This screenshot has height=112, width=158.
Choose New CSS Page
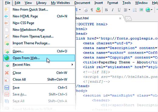point(39,23)
